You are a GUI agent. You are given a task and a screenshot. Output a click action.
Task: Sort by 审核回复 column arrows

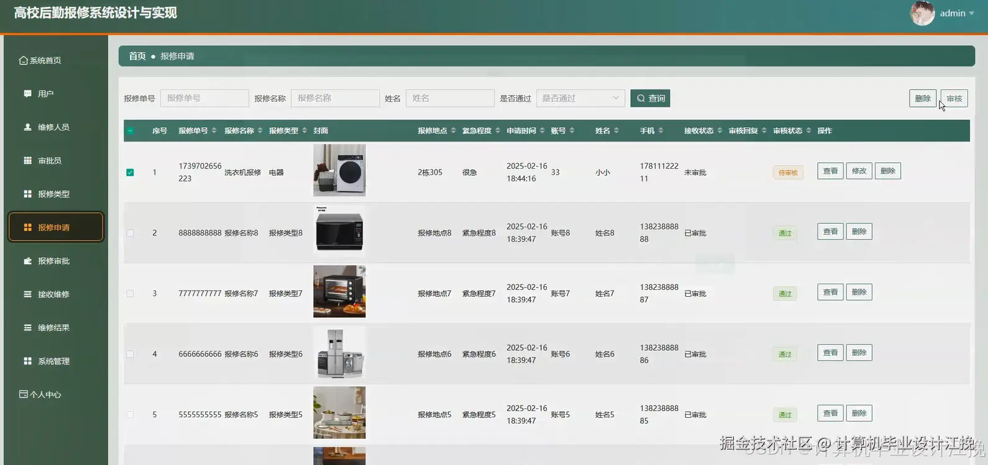click(x=764, y=130)
